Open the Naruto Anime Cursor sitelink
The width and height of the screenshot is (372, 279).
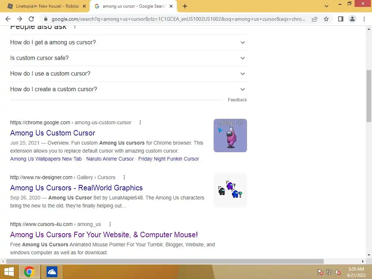[110, 159]
